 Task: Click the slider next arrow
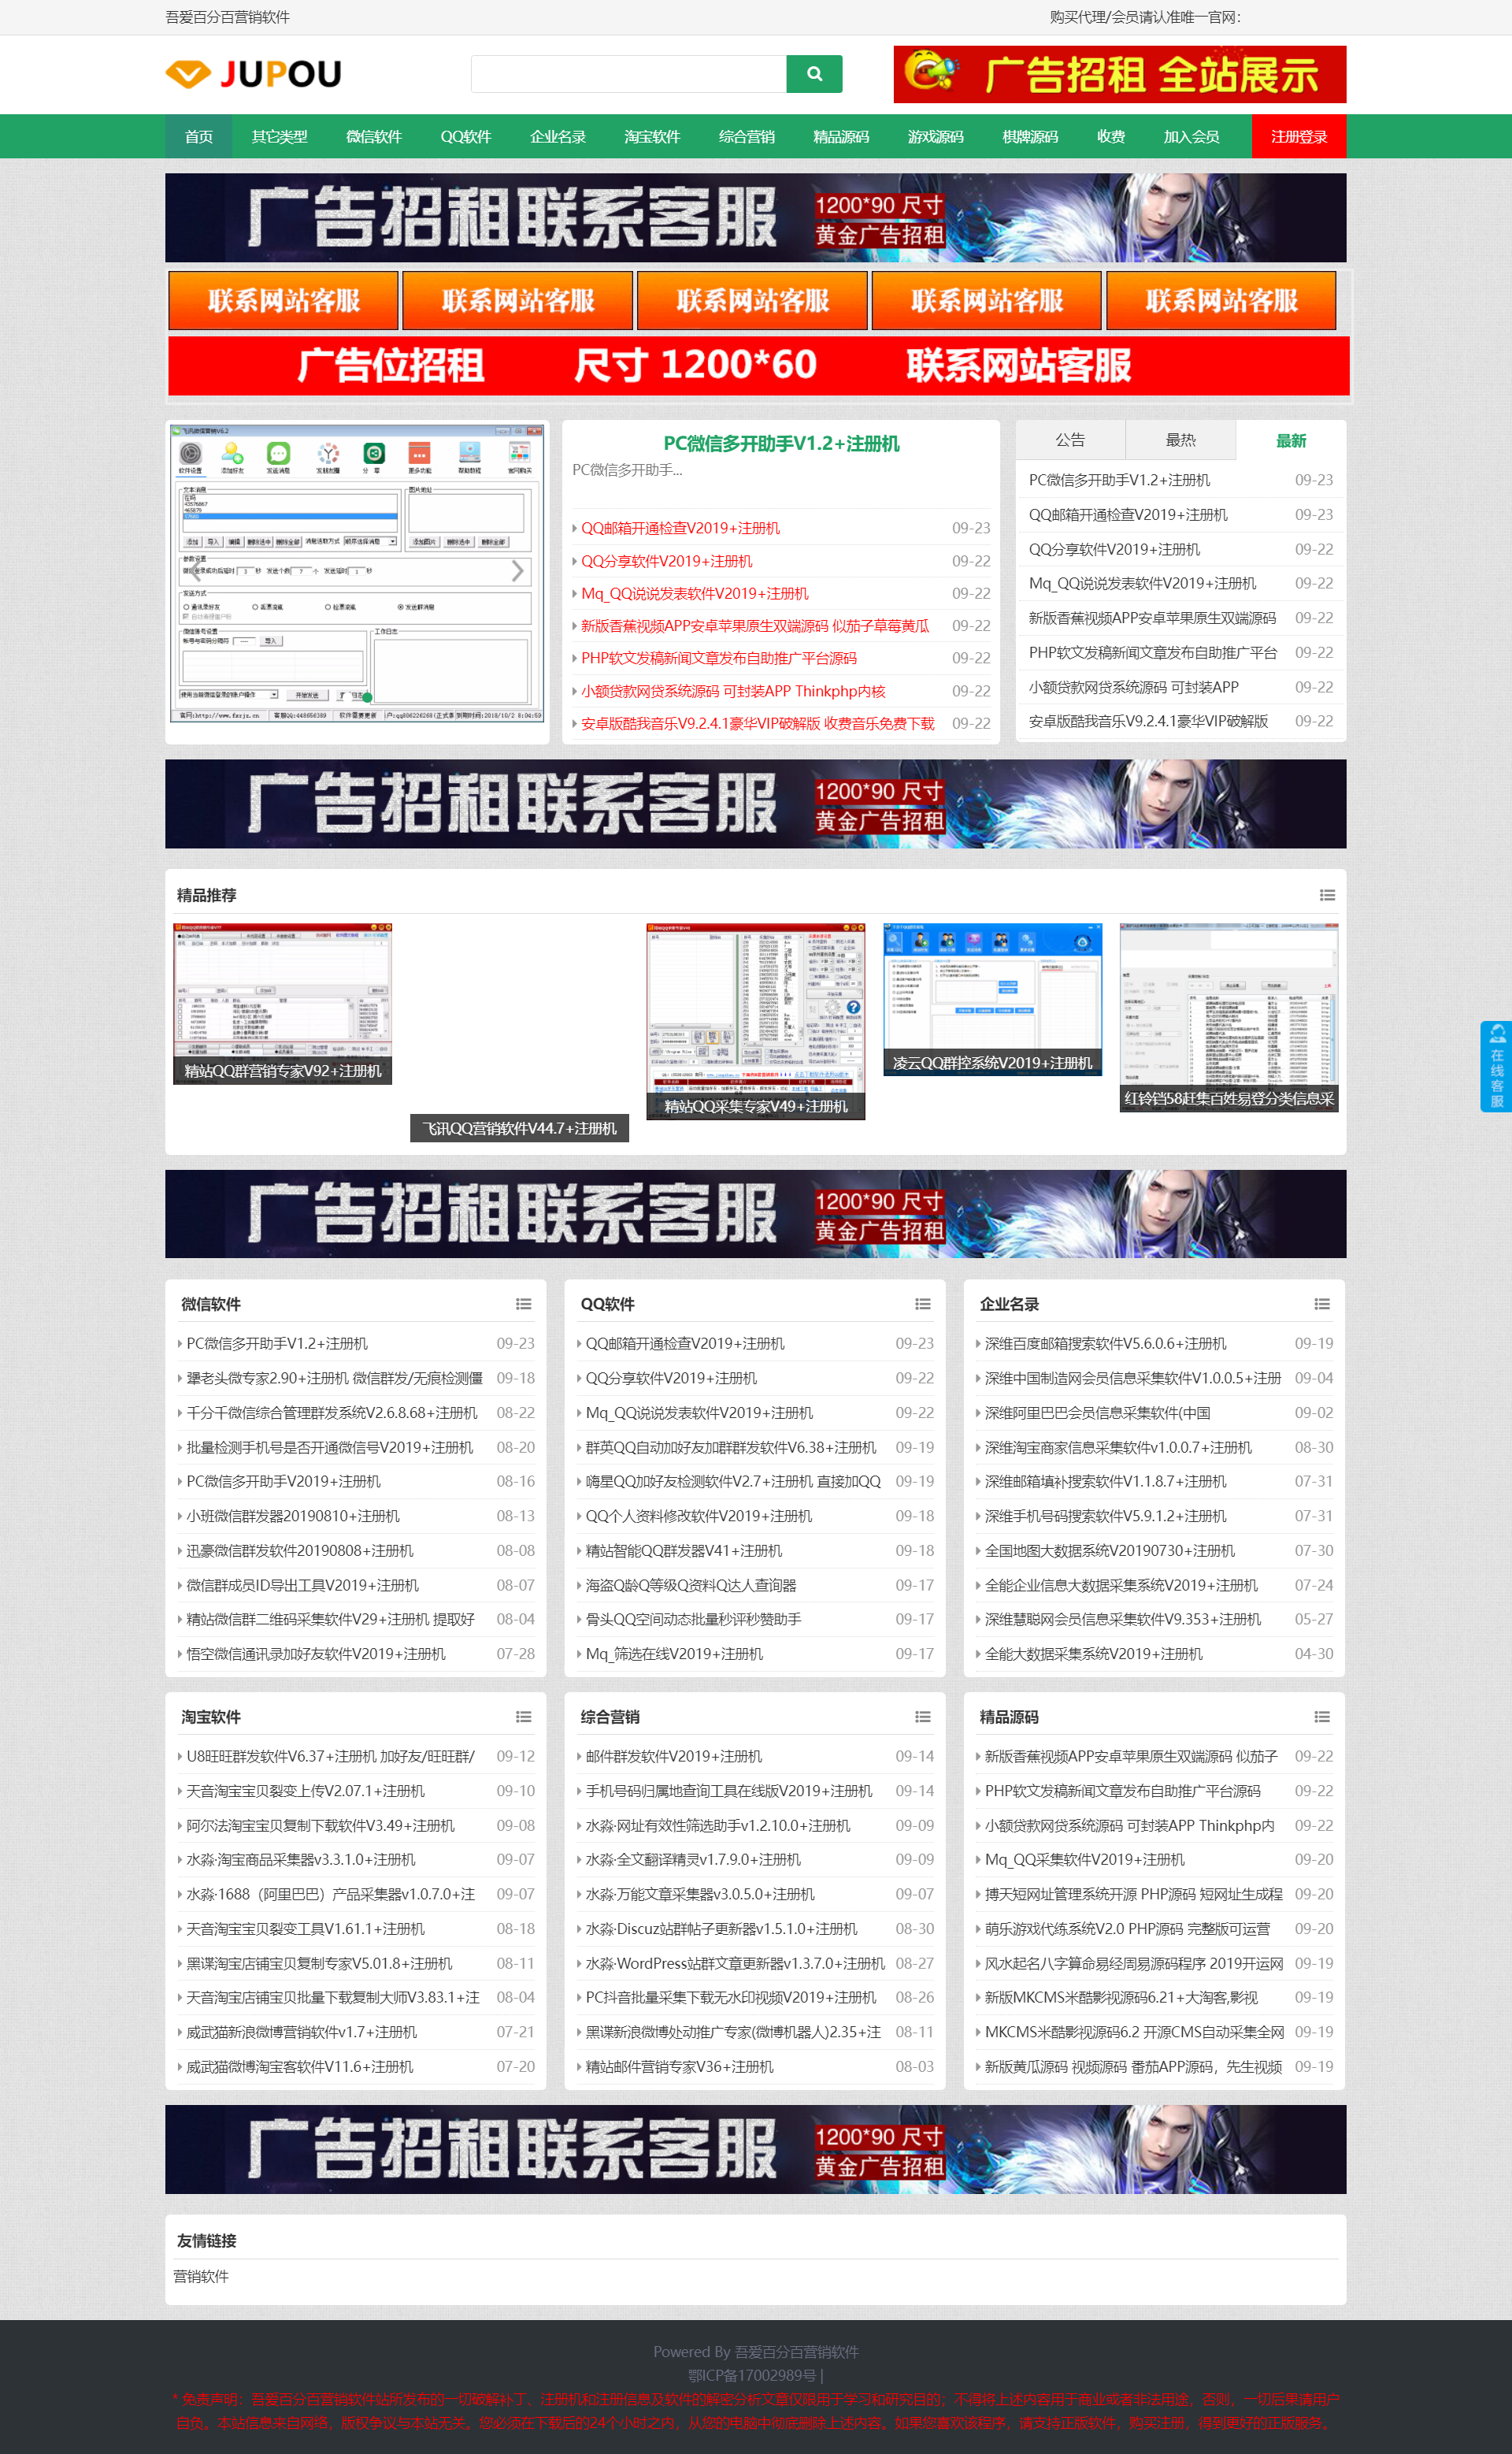pos(517,571)
